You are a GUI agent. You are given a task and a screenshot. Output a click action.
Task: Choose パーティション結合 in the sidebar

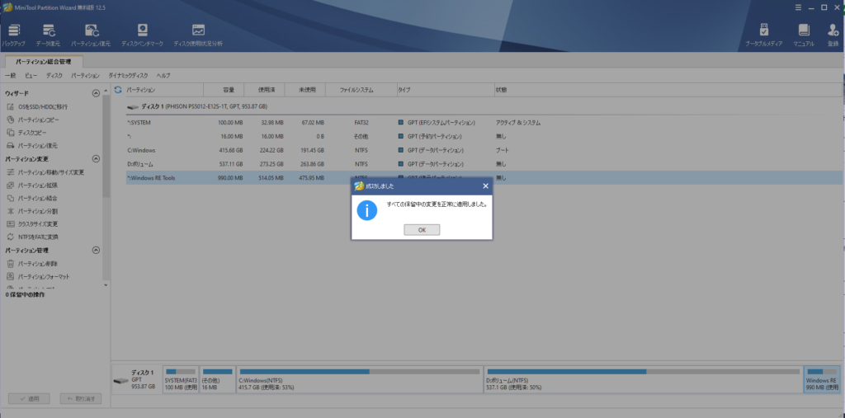(31, 198)
